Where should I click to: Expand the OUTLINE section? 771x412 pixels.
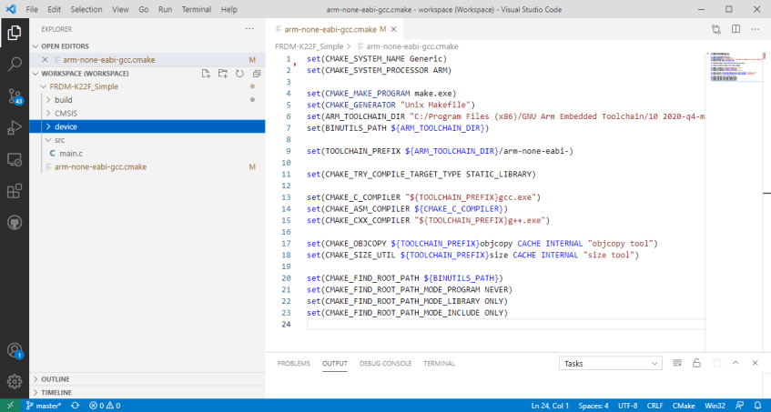[x=56, y=379]
